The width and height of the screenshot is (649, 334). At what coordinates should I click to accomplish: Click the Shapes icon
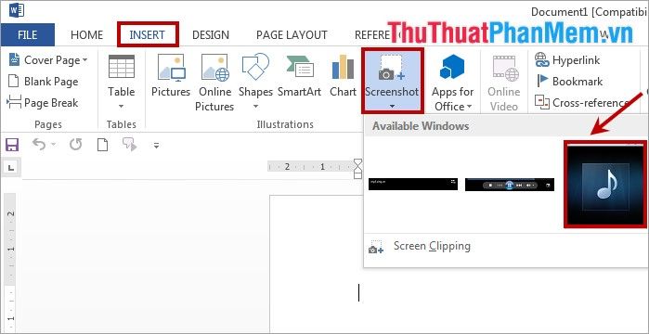255,67
